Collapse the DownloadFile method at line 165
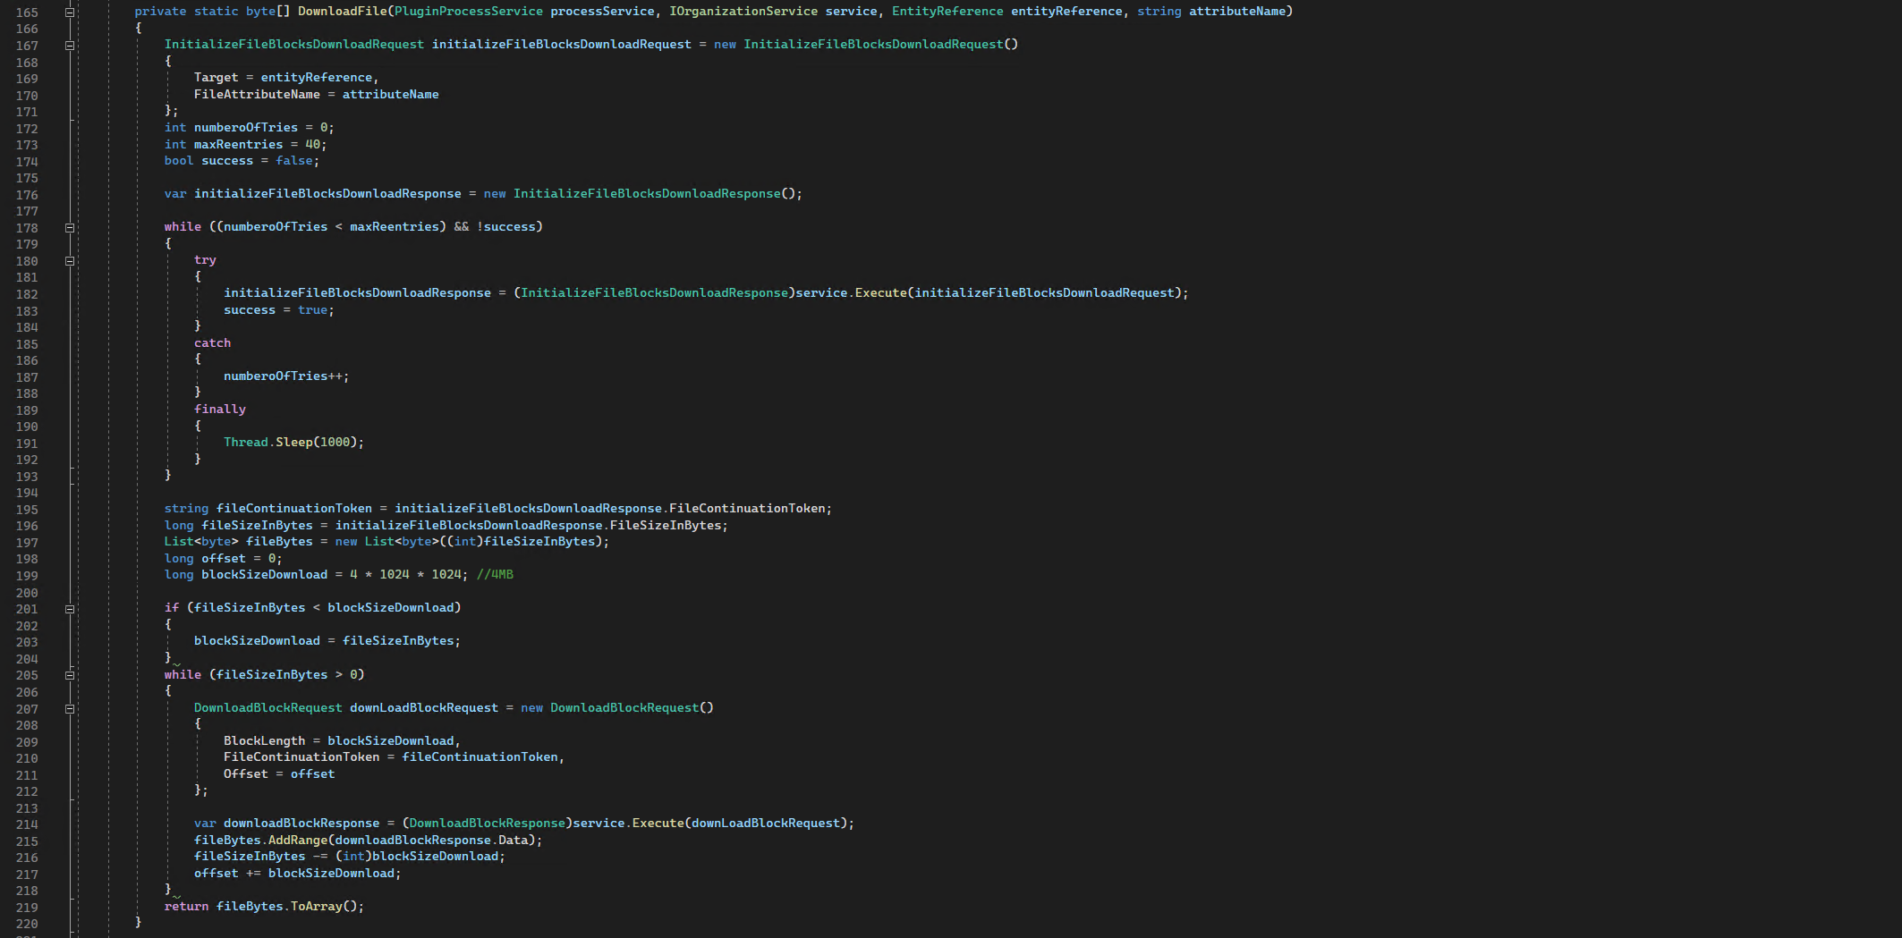 pos(70,13)
